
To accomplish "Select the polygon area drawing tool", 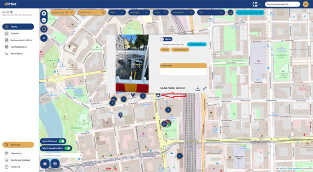I will coord(44,29).
